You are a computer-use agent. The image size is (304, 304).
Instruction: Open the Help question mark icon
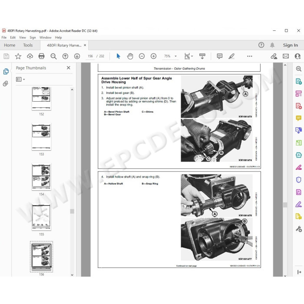[261, 45]
